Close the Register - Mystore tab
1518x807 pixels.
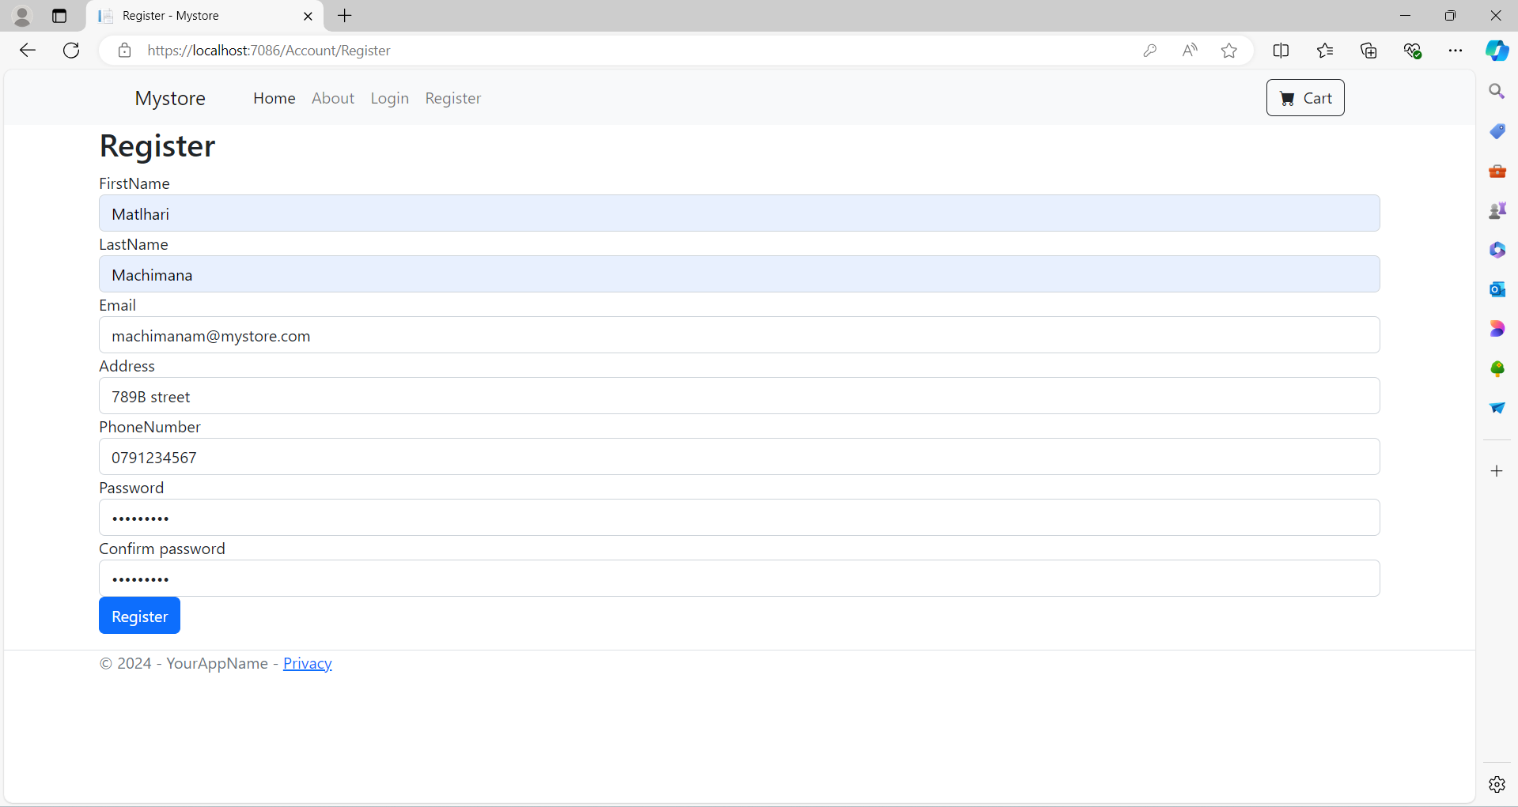(x=308, y=16)
